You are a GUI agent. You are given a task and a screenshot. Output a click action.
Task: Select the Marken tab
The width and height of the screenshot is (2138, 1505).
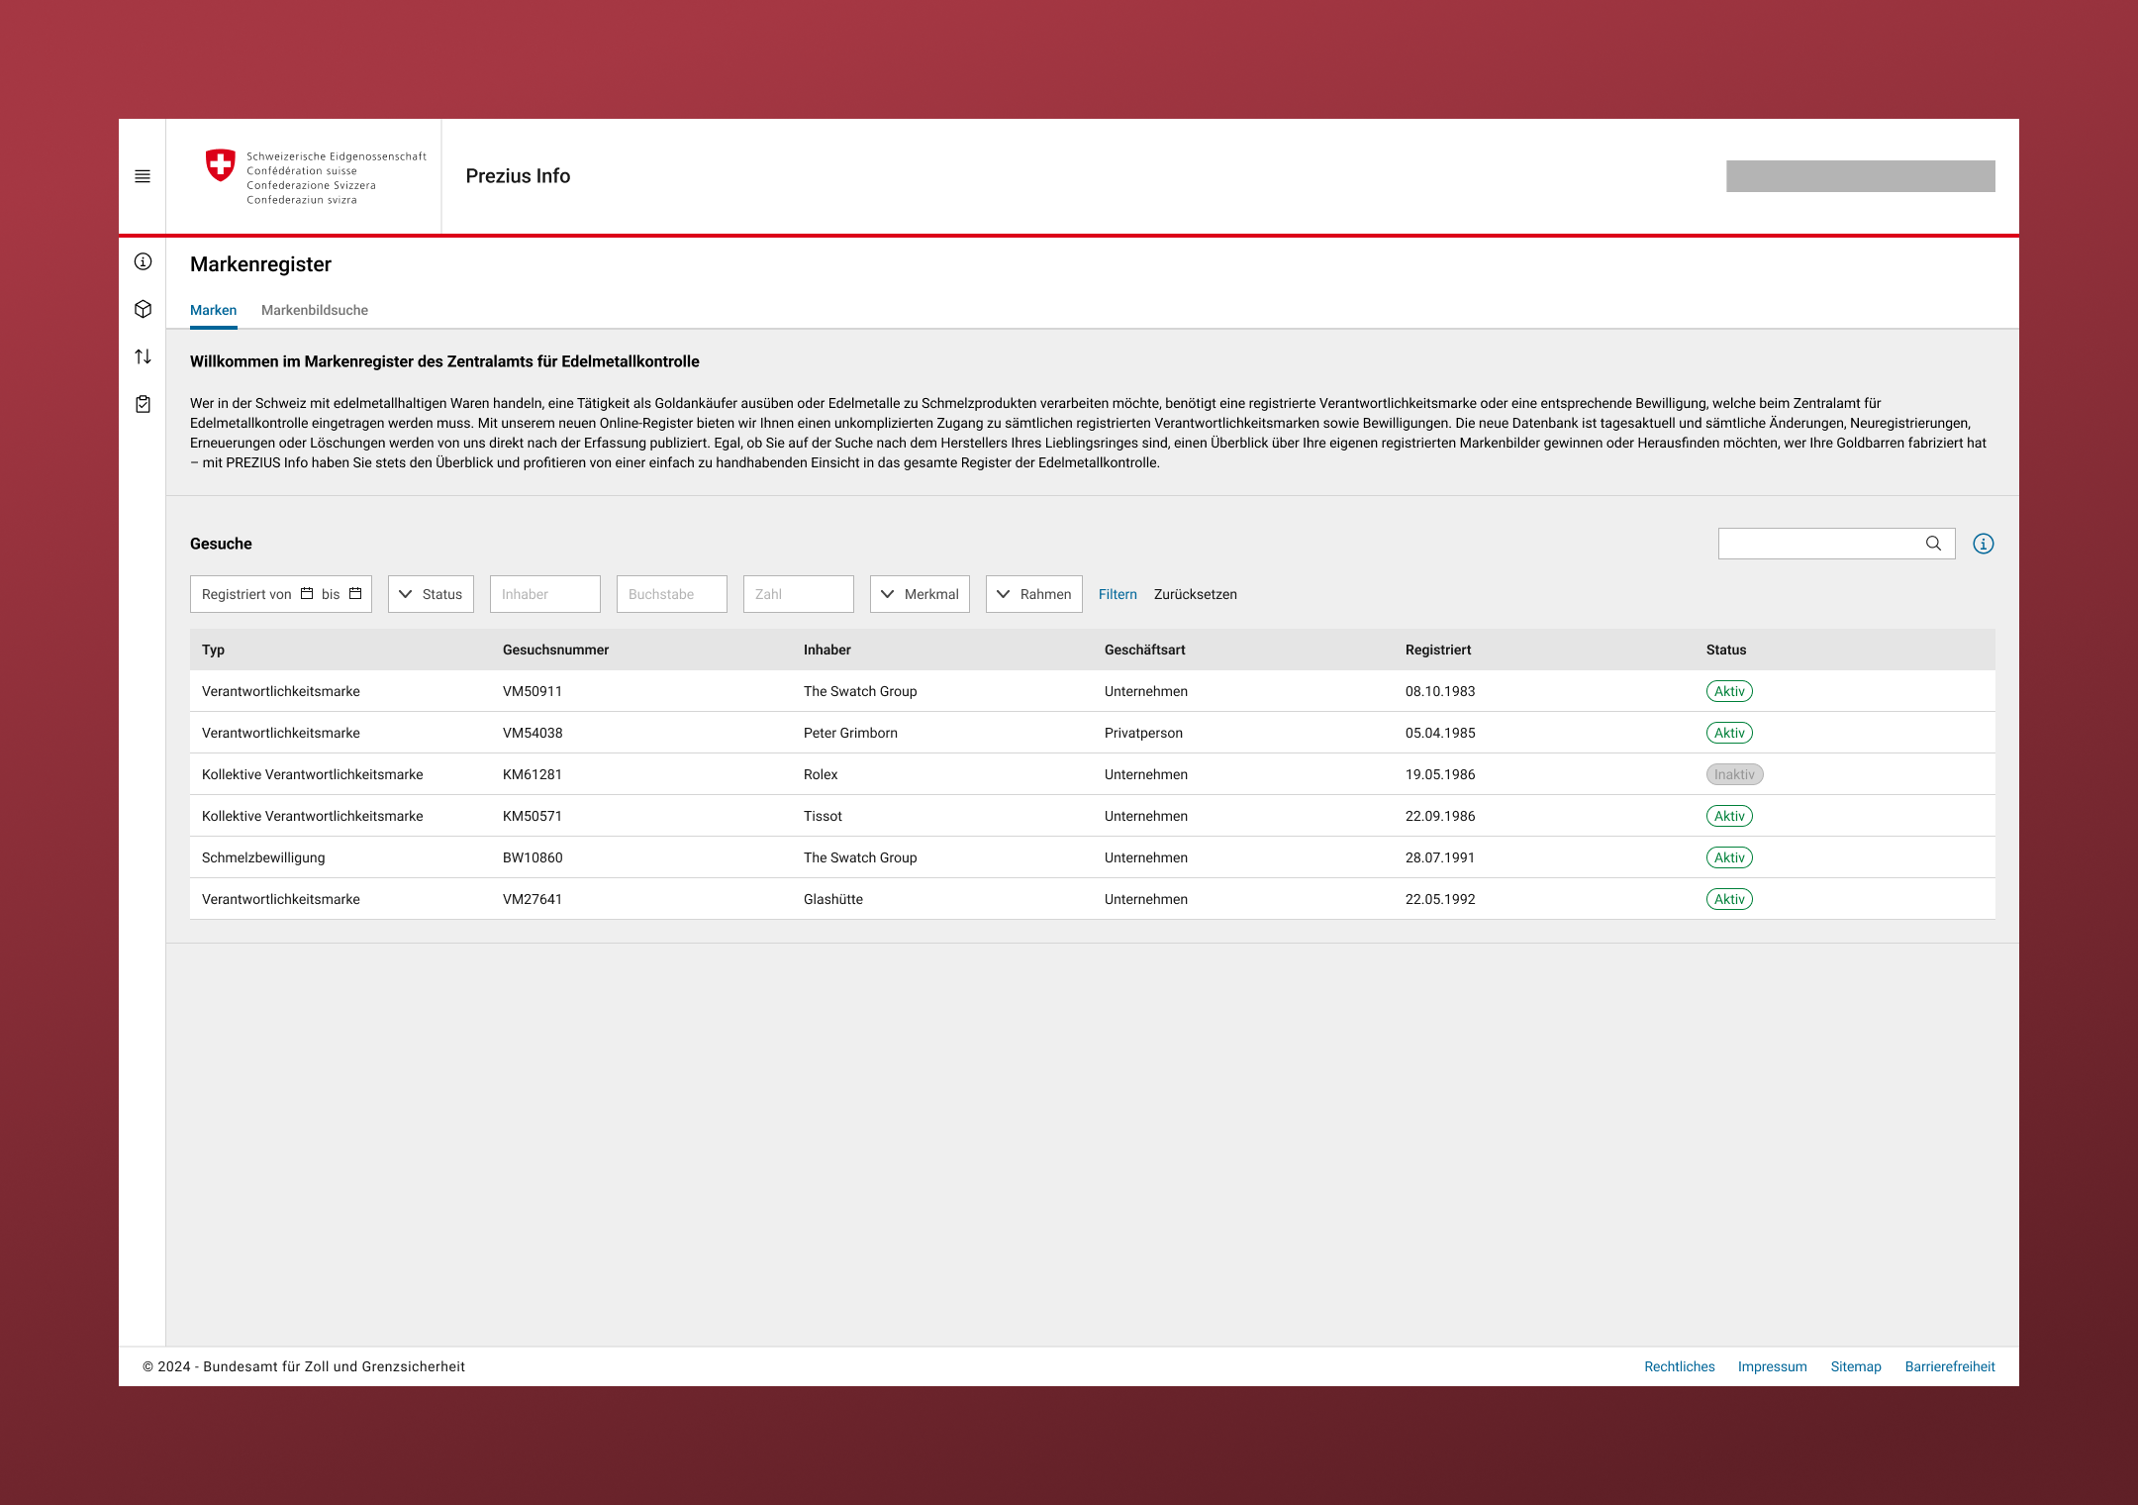click(x=213, y=310)
